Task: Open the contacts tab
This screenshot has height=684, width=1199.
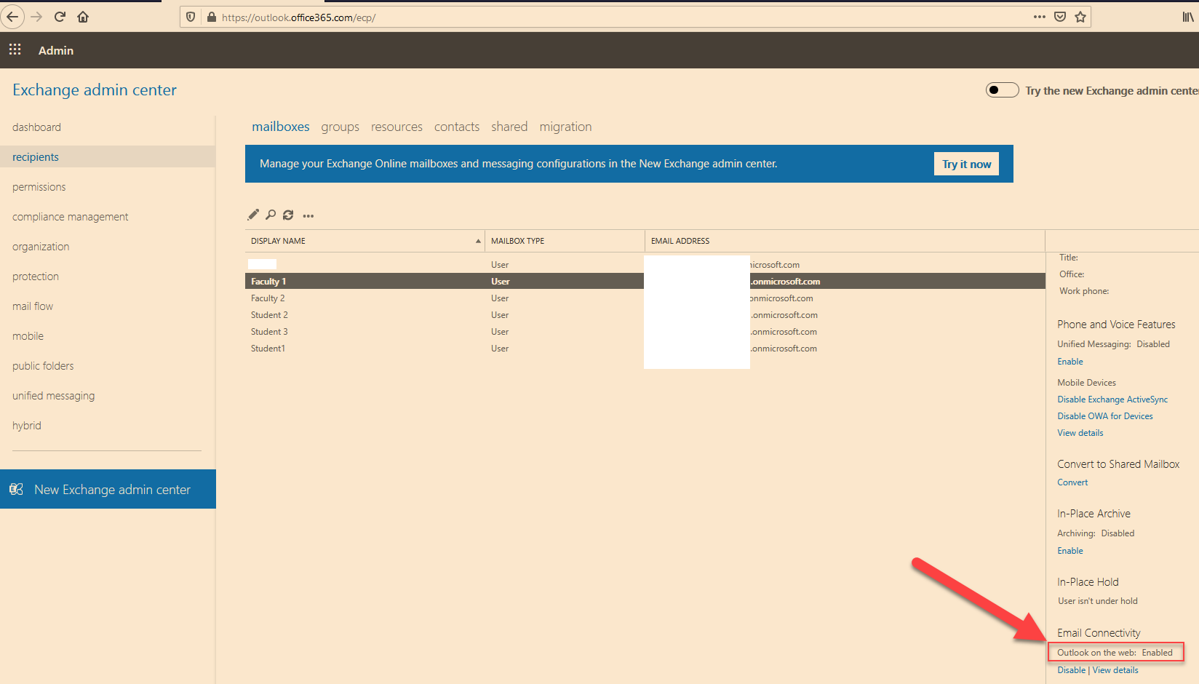Action: tap(457, 127)
